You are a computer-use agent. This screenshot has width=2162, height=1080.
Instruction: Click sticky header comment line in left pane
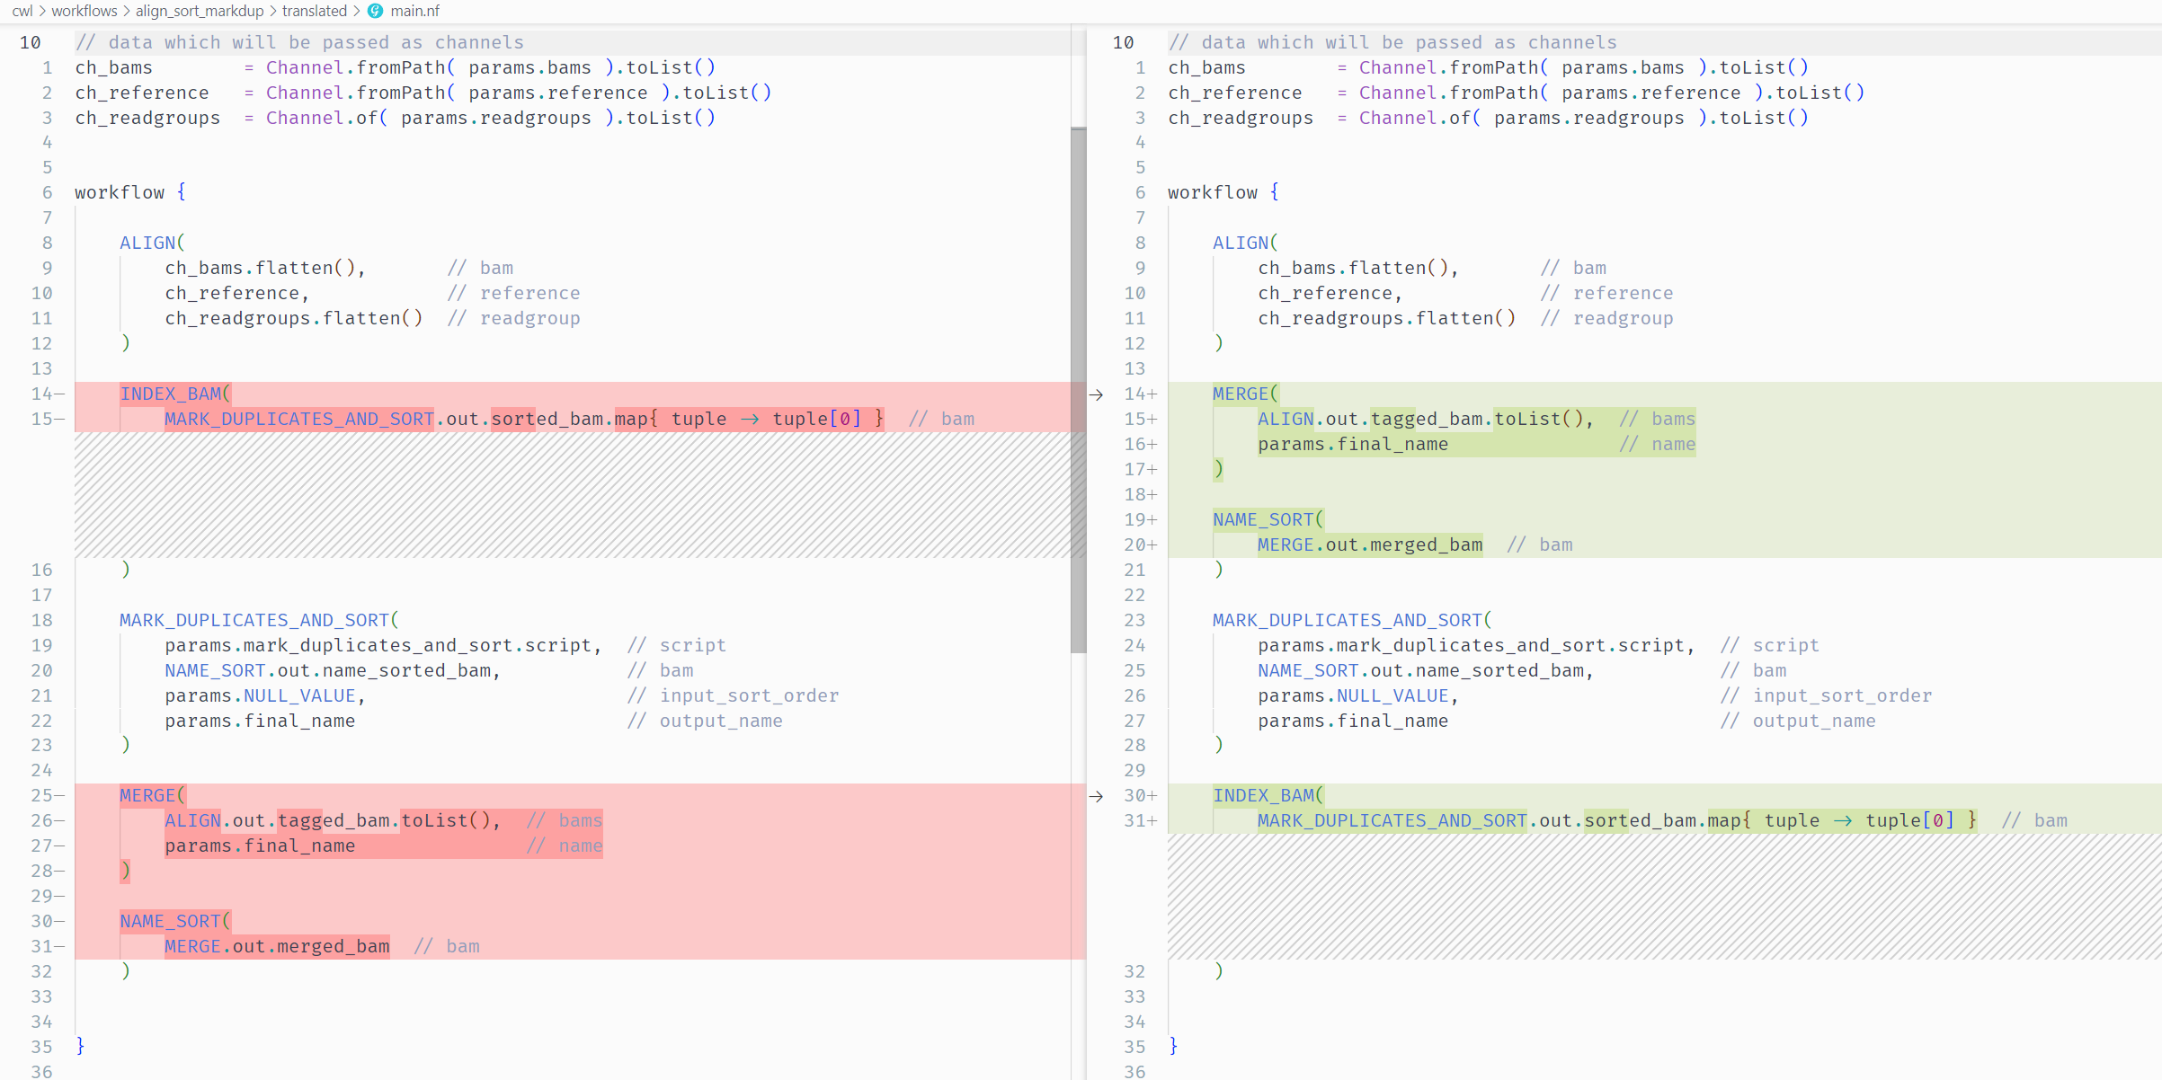tap(298, 42)
